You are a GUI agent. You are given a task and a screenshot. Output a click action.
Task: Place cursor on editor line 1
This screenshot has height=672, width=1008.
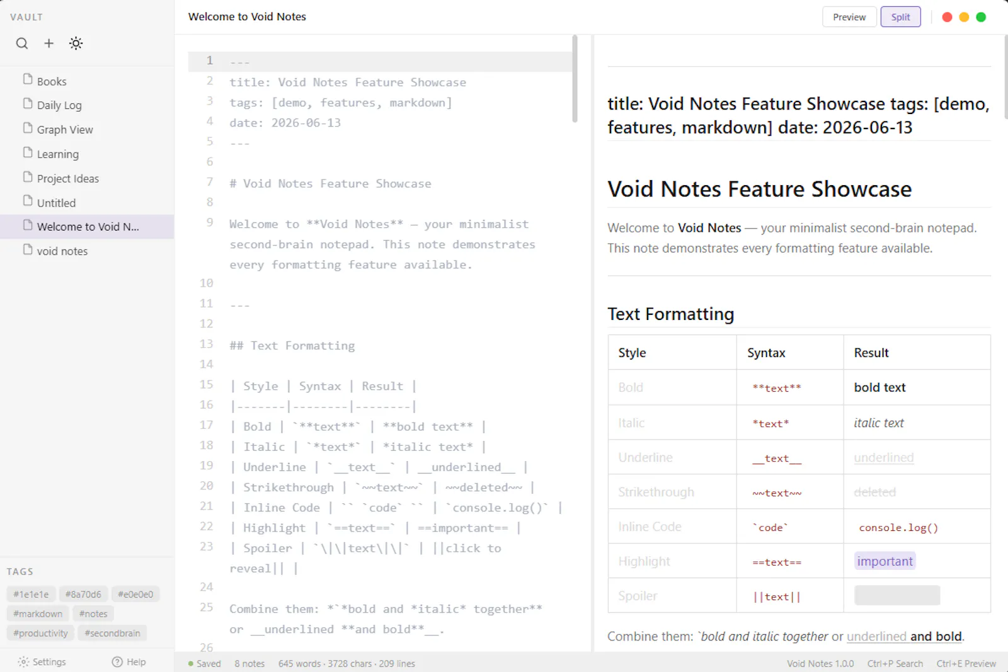(380, 62)
